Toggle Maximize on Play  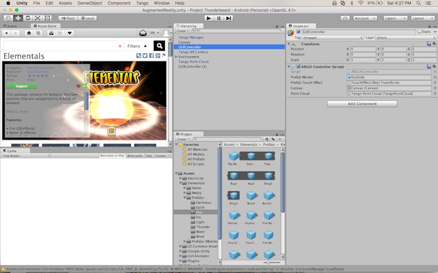point(112,155)
